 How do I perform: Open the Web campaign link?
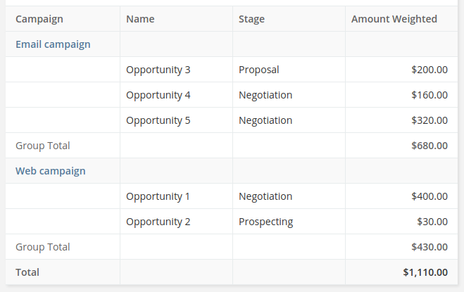(51, 171)
